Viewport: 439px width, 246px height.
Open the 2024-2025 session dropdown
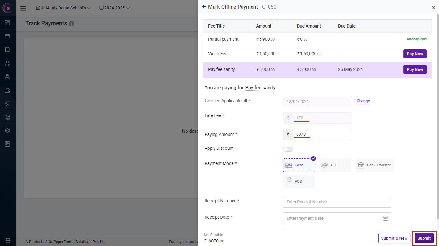(x=114, y=8)
